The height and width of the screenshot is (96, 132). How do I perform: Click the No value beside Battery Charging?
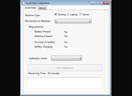click(x=66, y=47)
